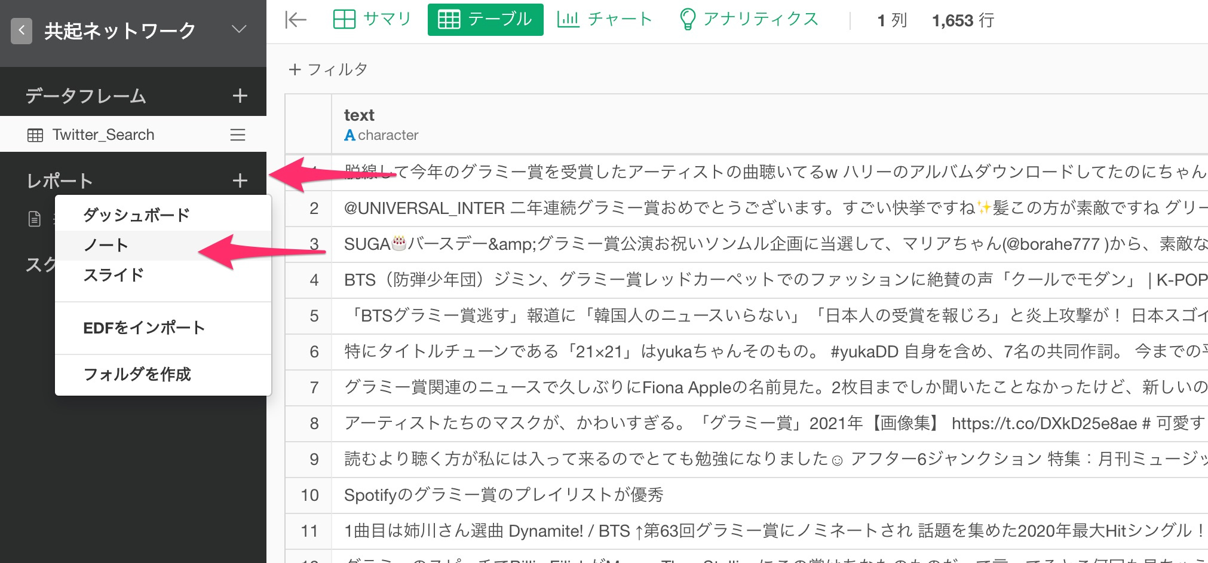Click the document icon under レポート
Viewport: 1208px width, 563px height.
coord(35,219)
